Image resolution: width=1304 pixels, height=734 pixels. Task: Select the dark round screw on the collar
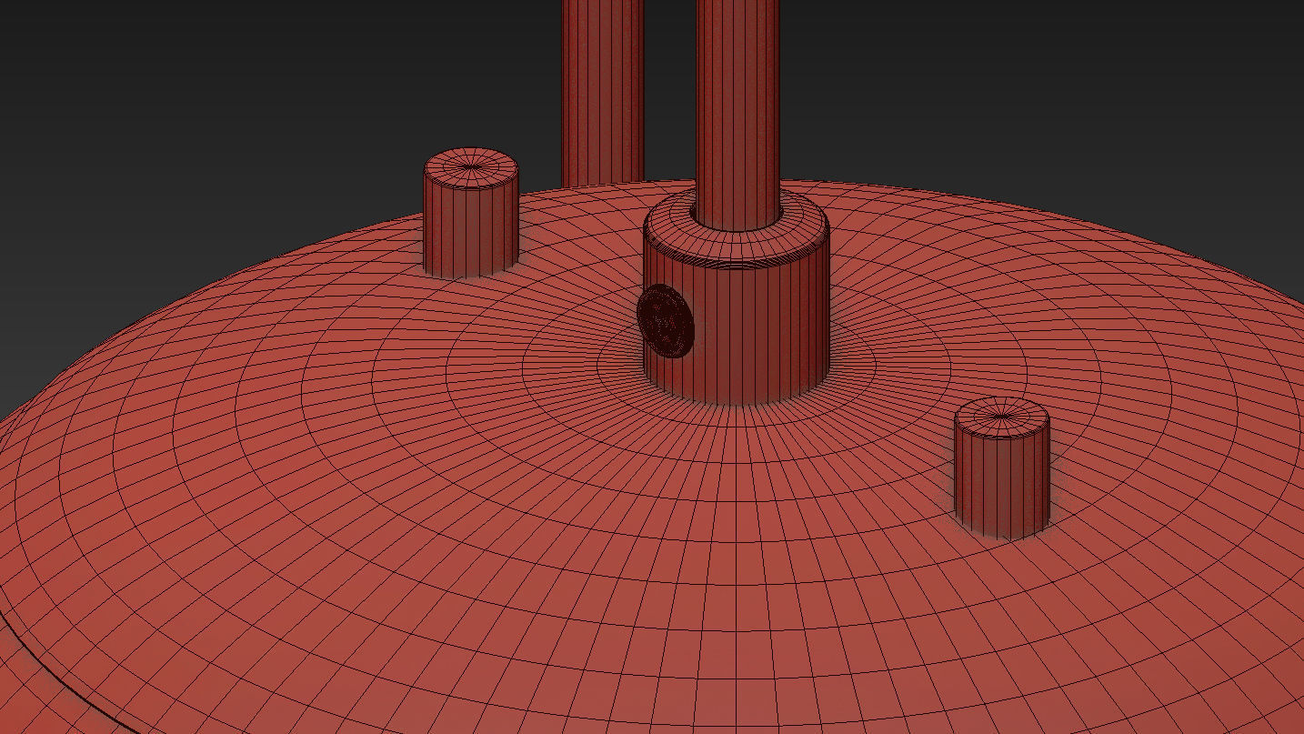[x=666, y=319]
